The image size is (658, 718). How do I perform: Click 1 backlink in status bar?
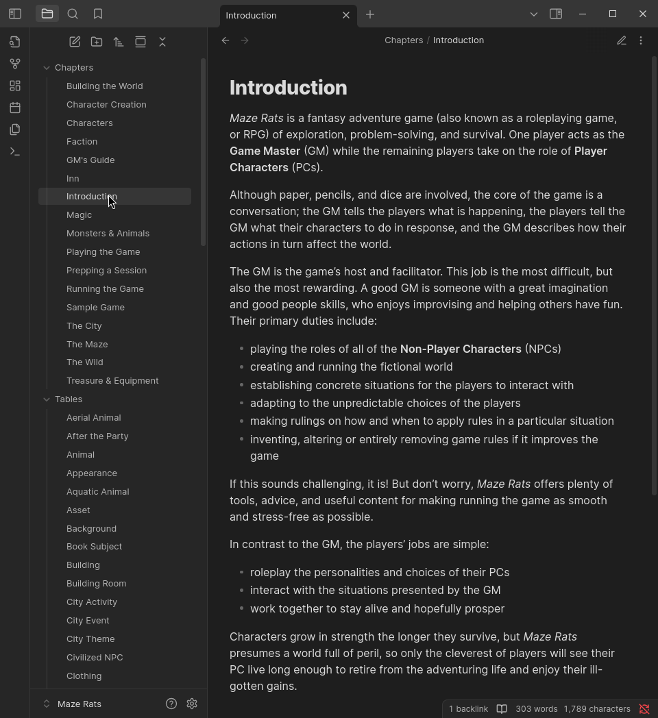468,709
